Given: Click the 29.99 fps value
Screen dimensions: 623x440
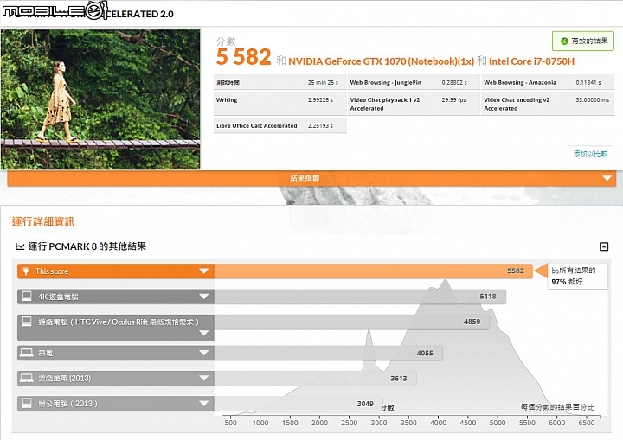Looking at the screenshot, I should [453, 100].
